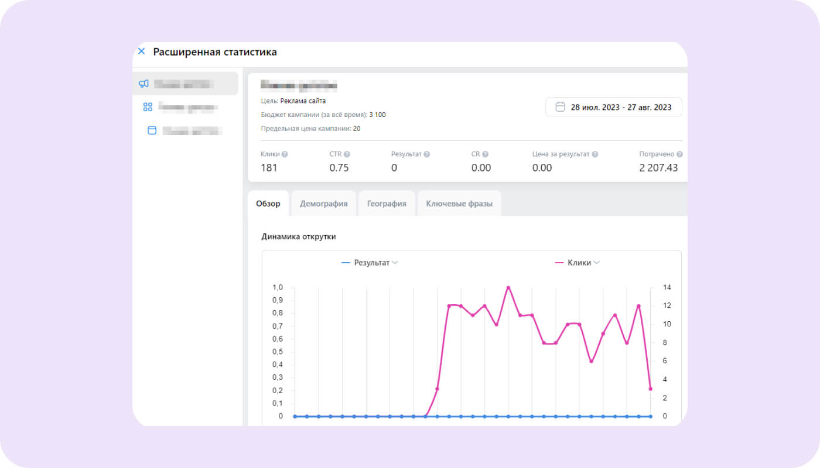Viewport: 820px width, 468px height.
Task: Click the last point of the pink Клики line
Action: coord(651,388)
